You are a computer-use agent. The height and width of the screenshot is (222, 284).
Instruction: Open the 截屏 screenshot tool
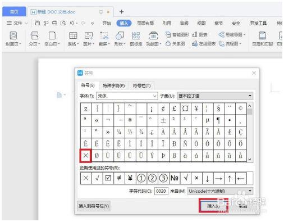pyautogui.click(x=104, y=39)
